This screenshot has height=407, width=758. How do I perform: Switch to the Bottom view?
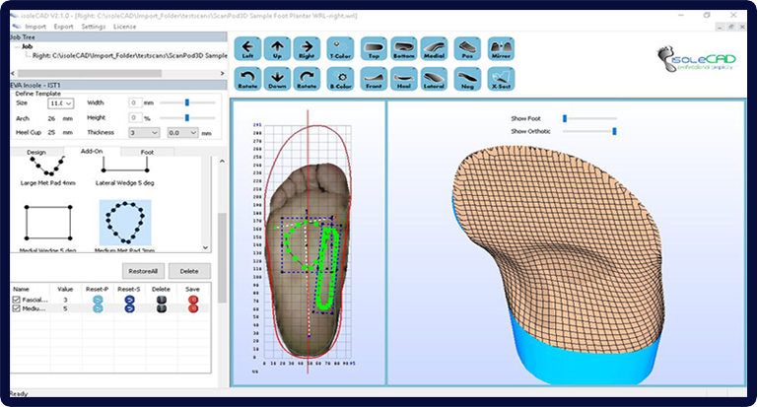404,49
